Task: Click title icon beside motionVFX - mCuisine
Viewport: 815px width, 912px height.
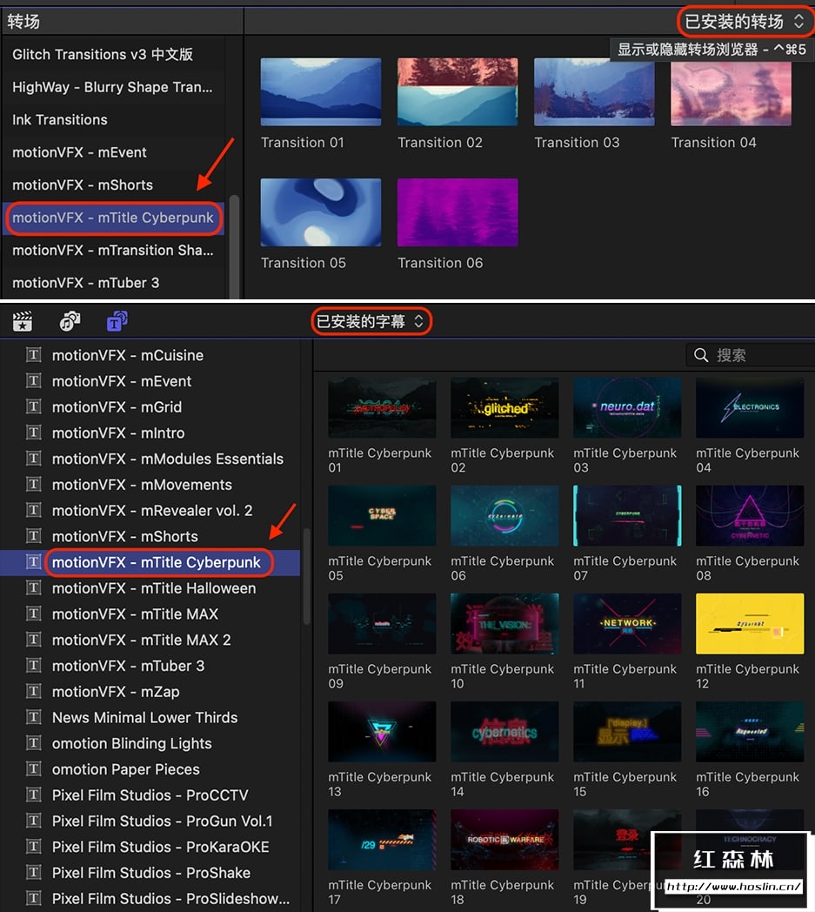Action: [x=34, y=355]
